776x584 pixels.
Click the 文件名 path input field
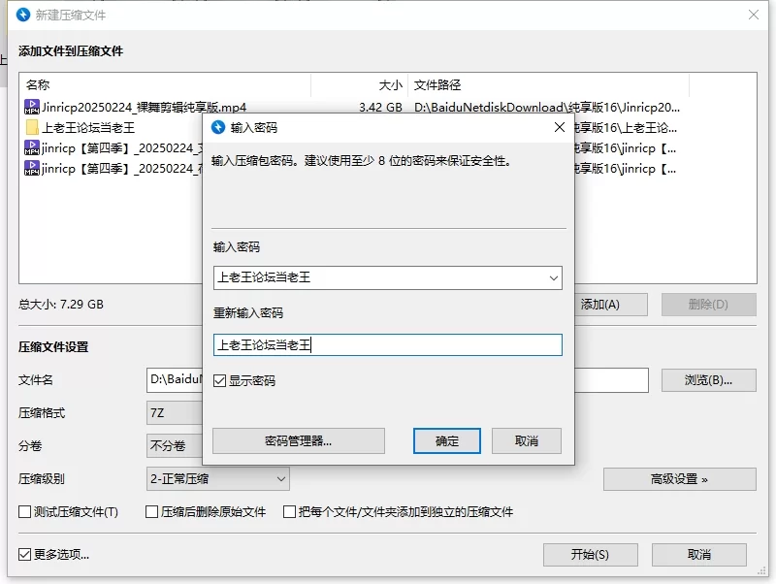pyautogui.click(x=175, y=380)
